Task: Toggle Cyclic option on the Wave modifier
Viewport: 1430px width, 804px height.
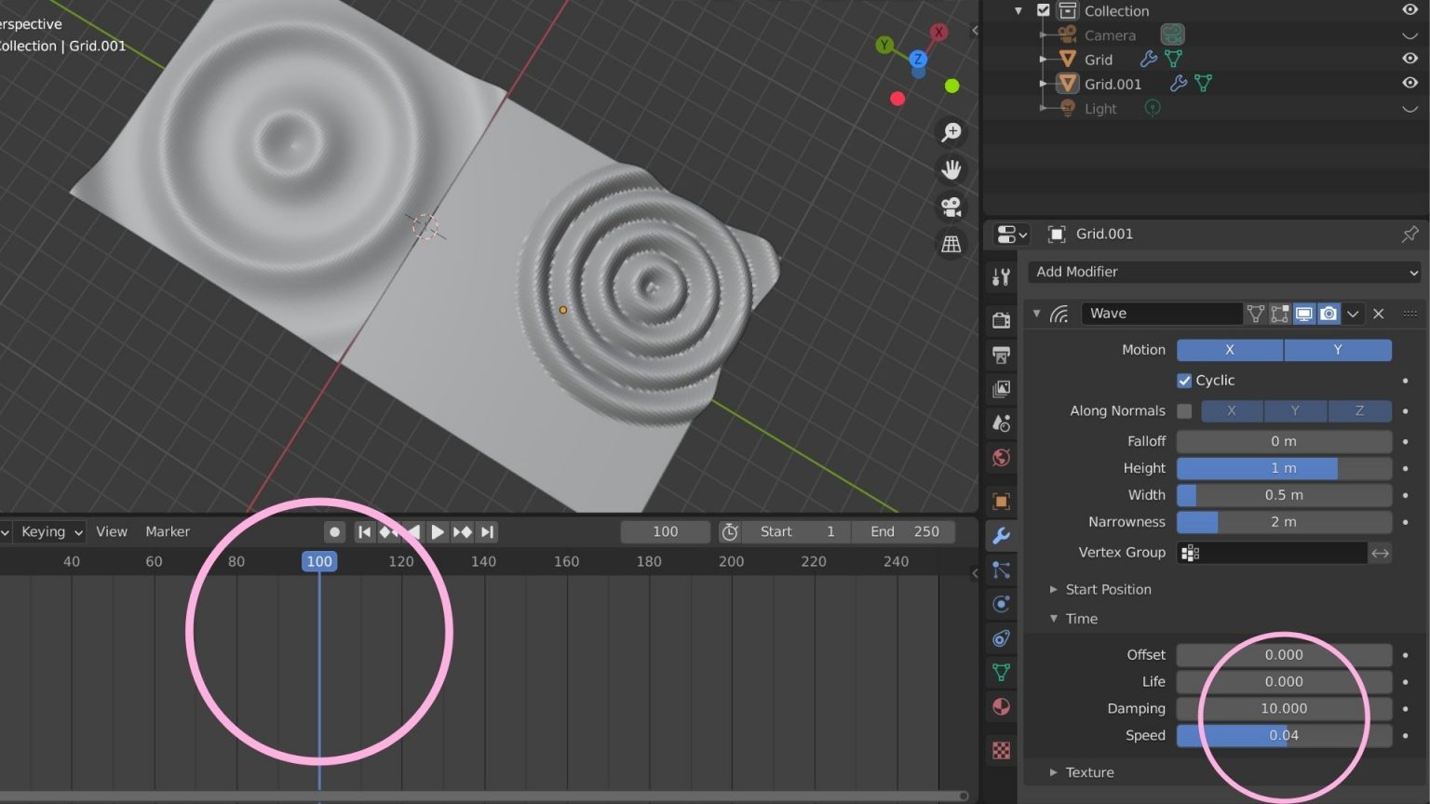Action: (x=1184, y=380)
